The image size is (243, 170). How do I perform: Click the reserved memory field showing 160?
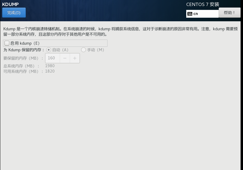pyautogui.click(x=53, y=58)
